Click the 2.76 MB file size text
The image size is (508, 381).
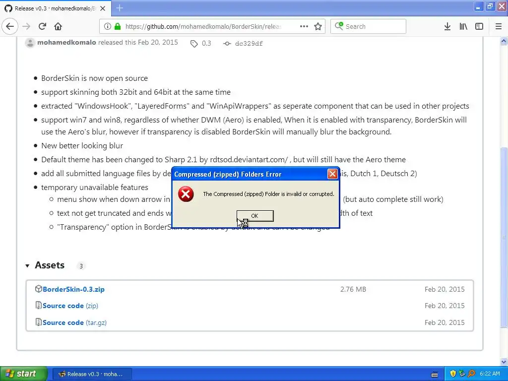353,289
